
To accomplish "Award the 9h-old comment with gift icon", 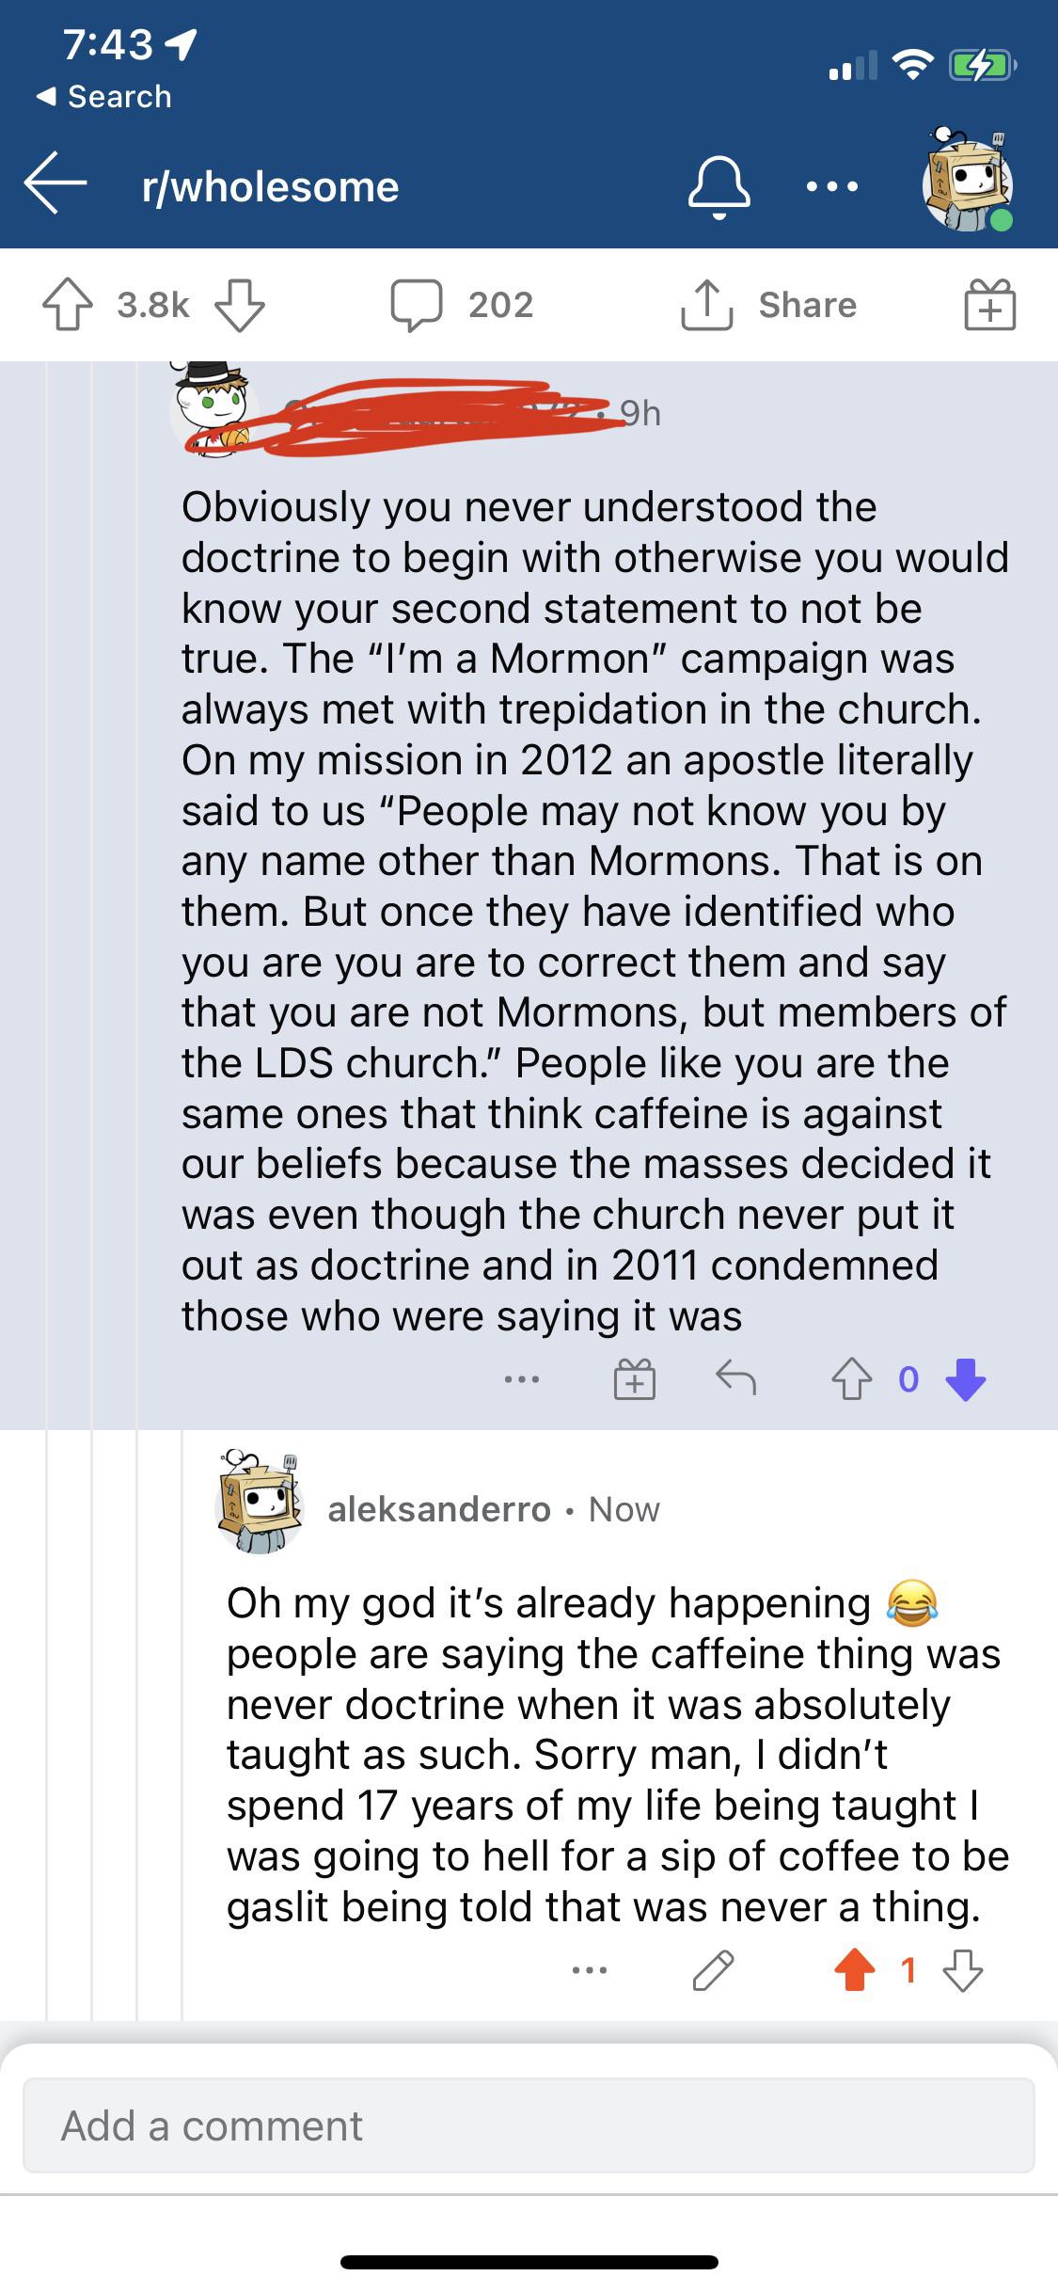I will click(635, 1380).
